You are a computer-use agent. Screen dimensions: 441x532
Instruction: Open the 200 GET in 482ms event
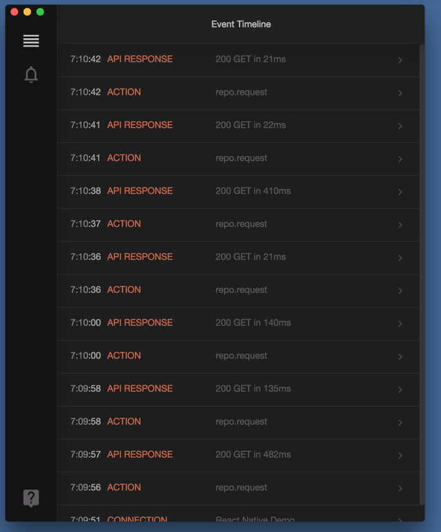[253, 454]
